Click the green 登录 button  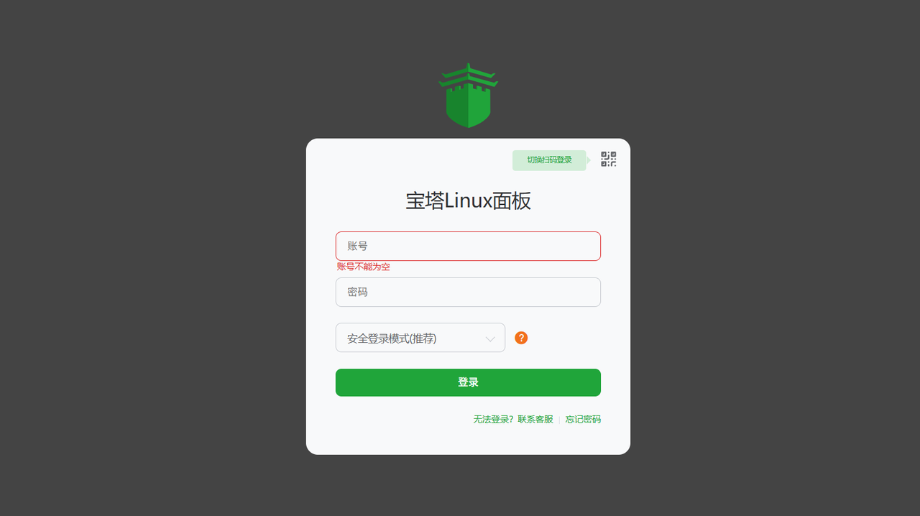(x=468, y=382)
